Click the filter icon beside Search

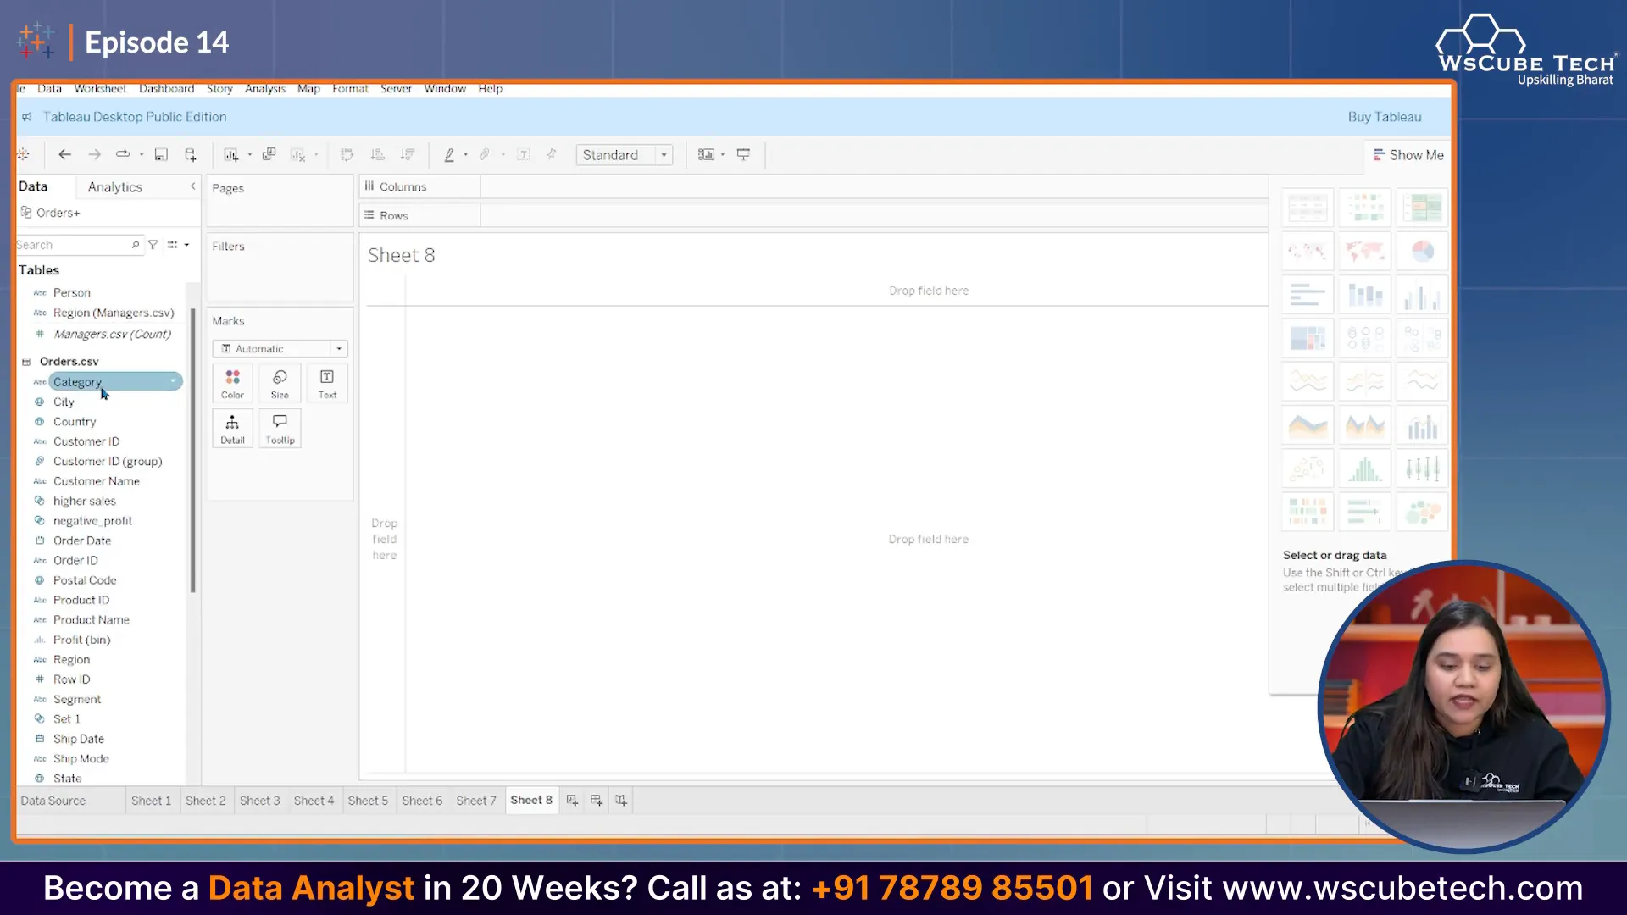click(153, 245)
